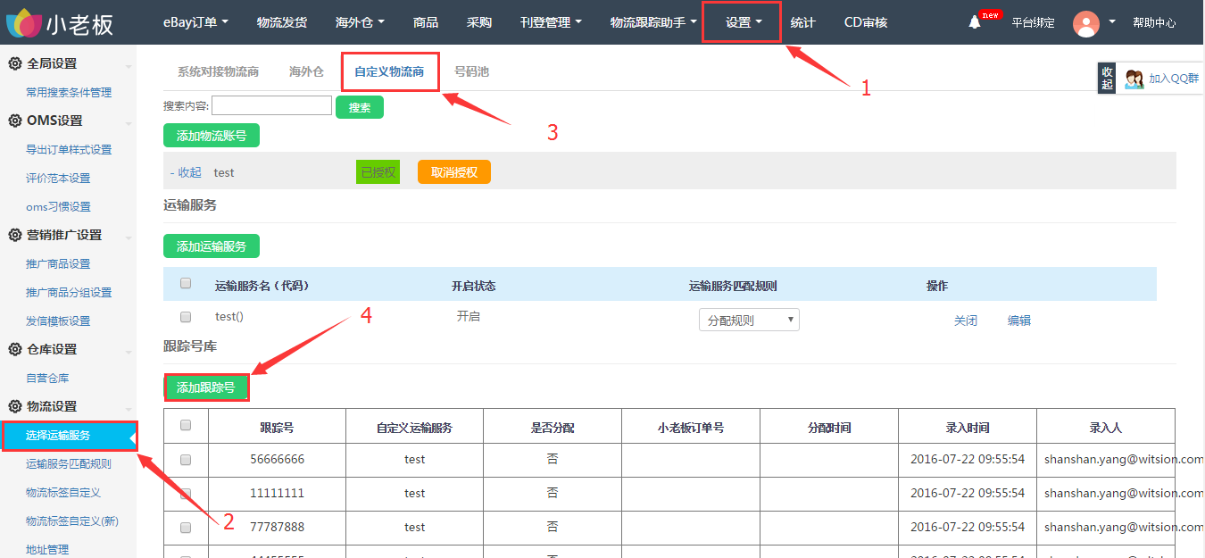The height and width of the screenshot is (558, 1205).
Task: Open 运输服务匹配规则 in the sidebar
Action: tap(69, 464)
